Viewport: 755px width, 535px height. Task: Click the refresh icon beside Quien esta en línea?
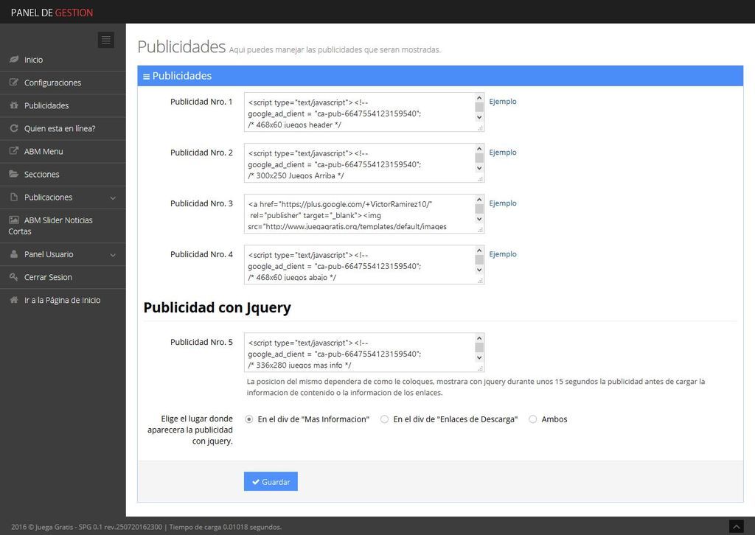[14, 128]
